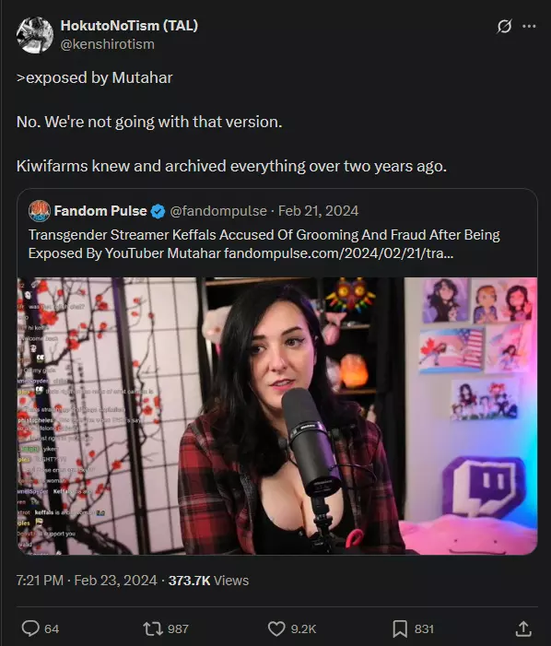
Task: Click the Fandom Pulse verified badge
Action: pos(158,211)
